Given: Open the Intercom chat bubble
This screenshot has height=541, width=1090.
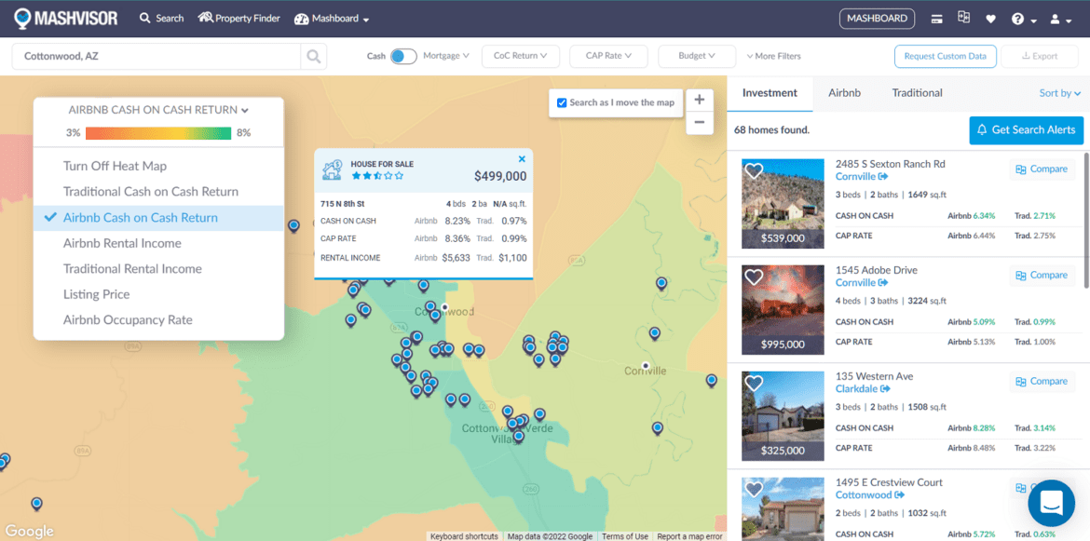Looking at the screenshot, I should (1051, 503).
